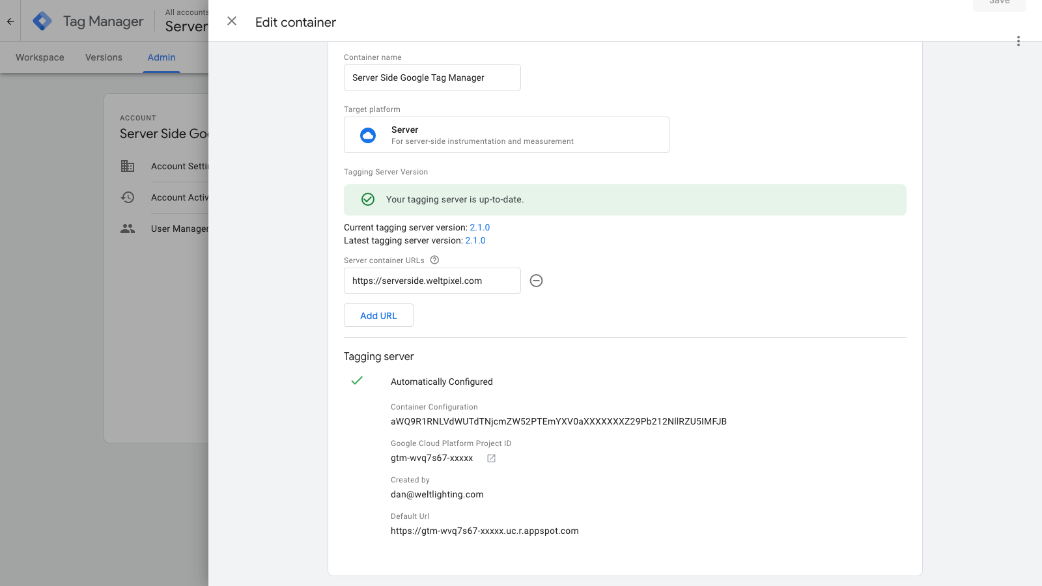Select the Admin tab
The image size is (1042, 586).
[162, 57]
